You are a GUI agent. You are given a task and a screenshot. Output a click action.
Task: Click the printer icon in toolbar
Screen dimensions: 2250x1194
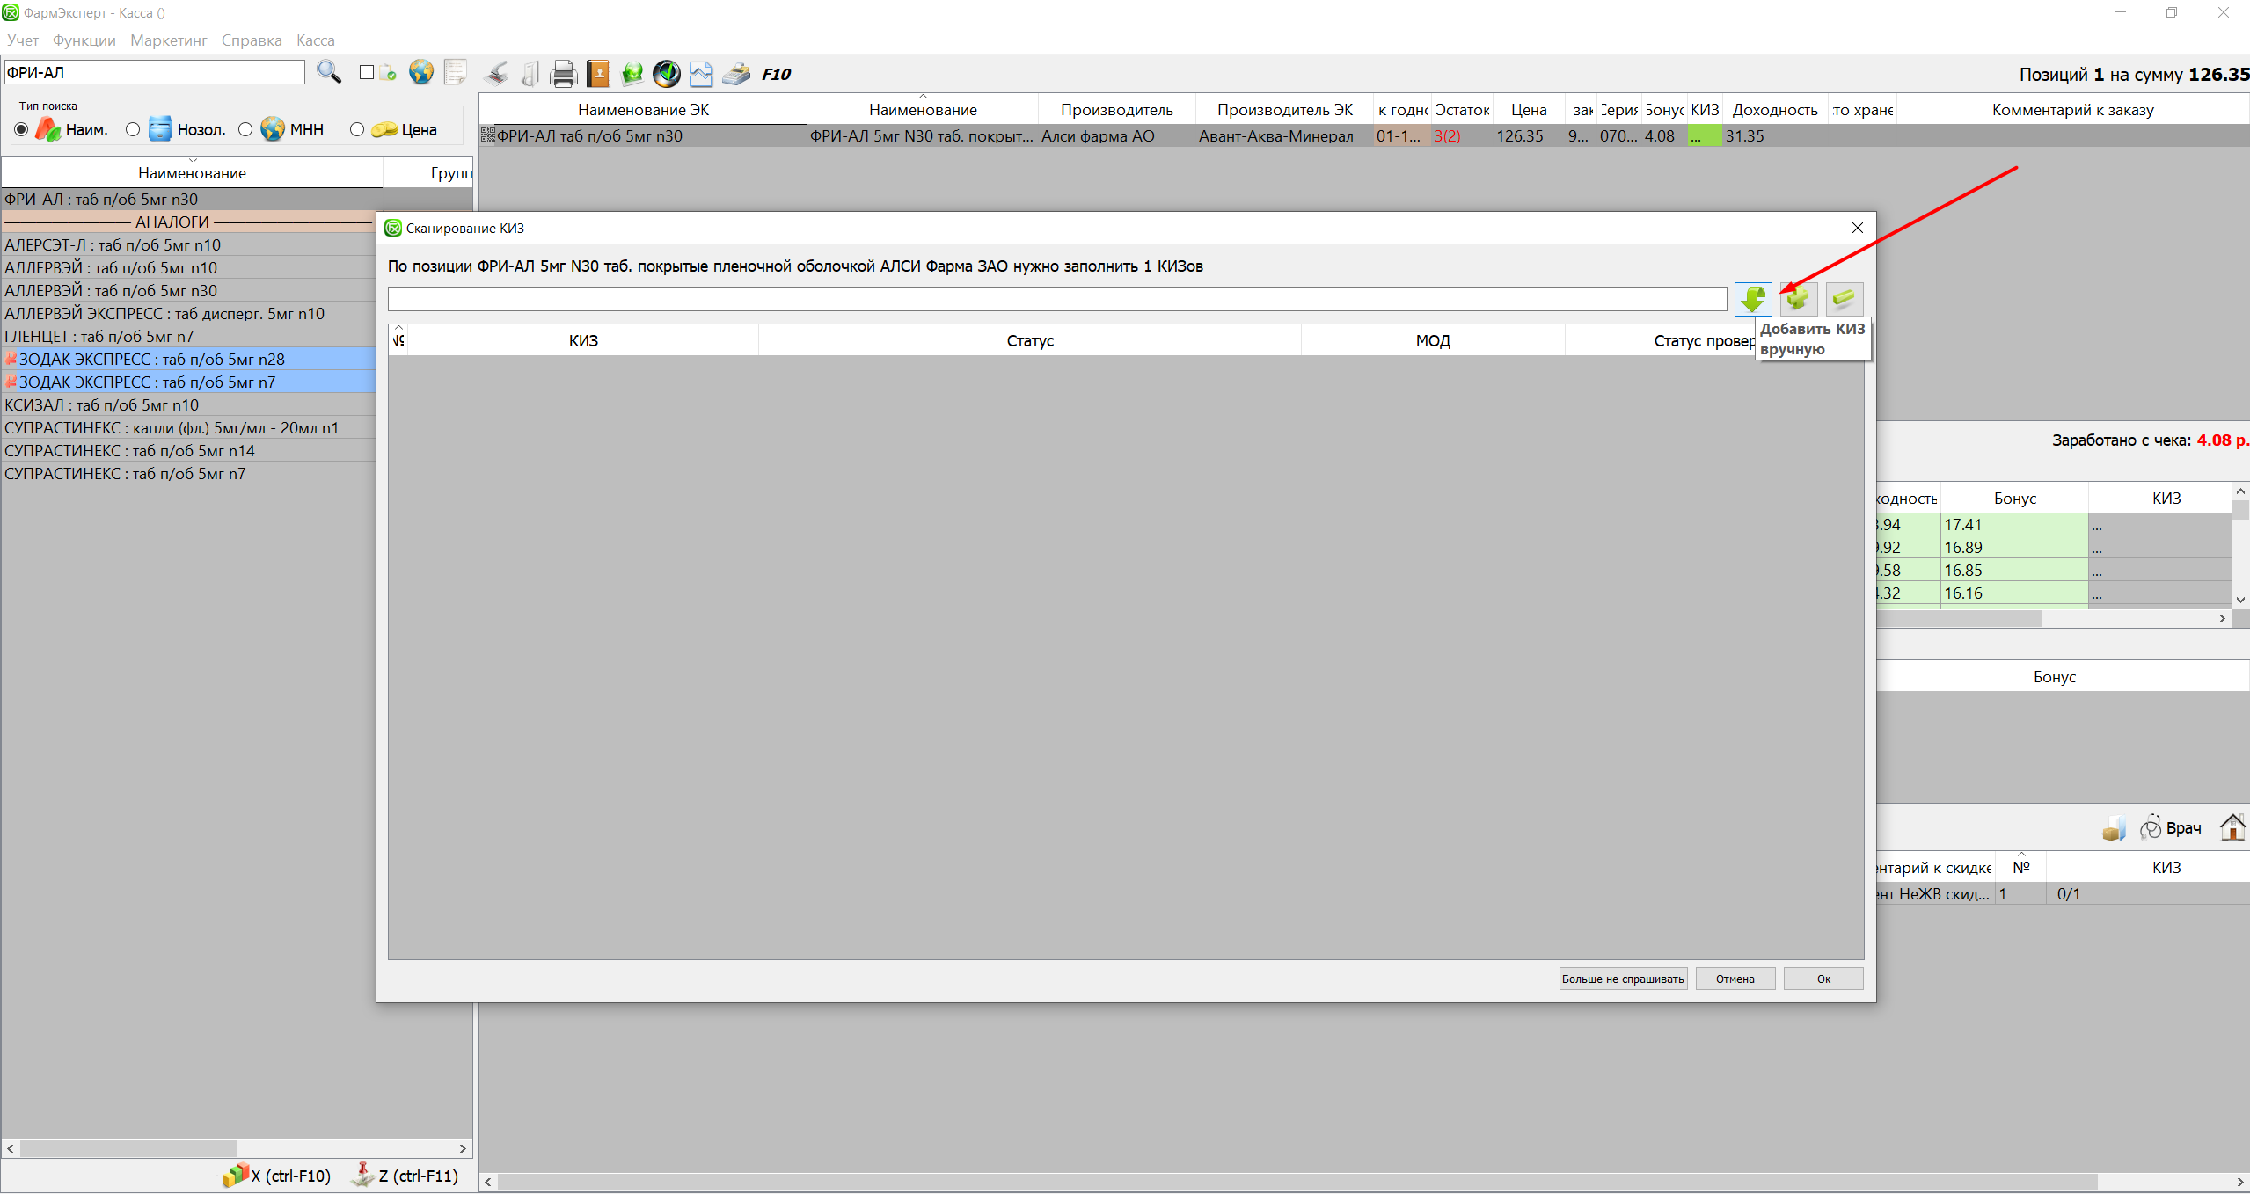pyautogui.click(x=563, y=74)
